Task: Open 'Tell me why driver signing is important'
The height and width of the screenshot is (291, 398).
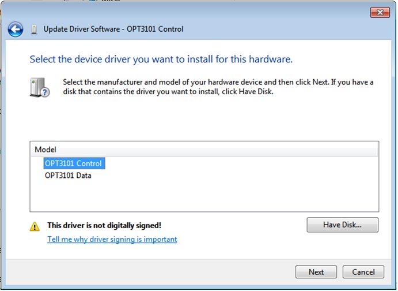Action: point(112,239)
